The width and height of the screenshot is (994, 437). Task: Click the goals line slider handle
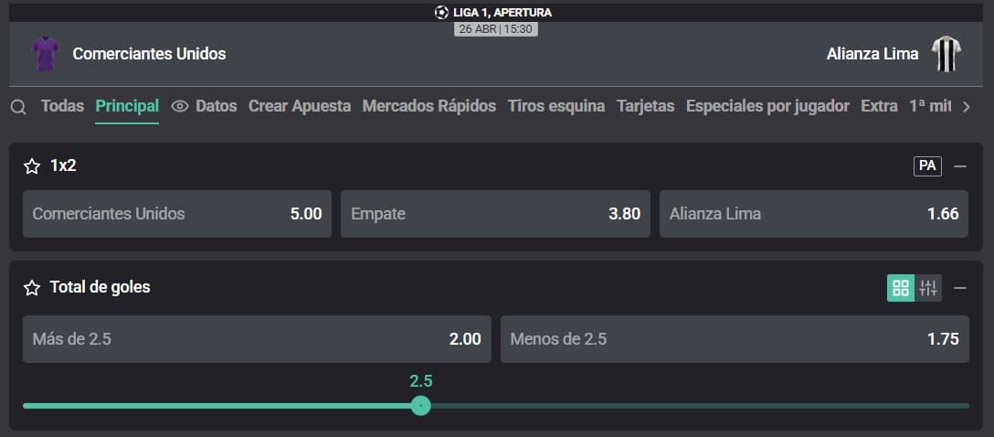[420, 405]
